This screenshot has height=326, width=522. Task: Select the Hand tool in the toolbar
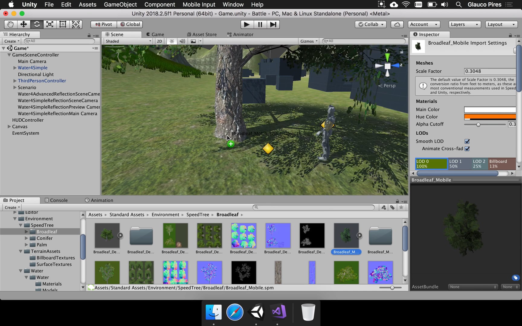[10, 24]
